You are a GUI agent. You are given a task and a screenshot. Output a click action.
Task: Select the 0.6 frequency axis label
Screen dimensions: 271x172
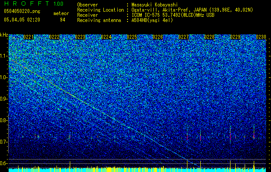point(4,163)
